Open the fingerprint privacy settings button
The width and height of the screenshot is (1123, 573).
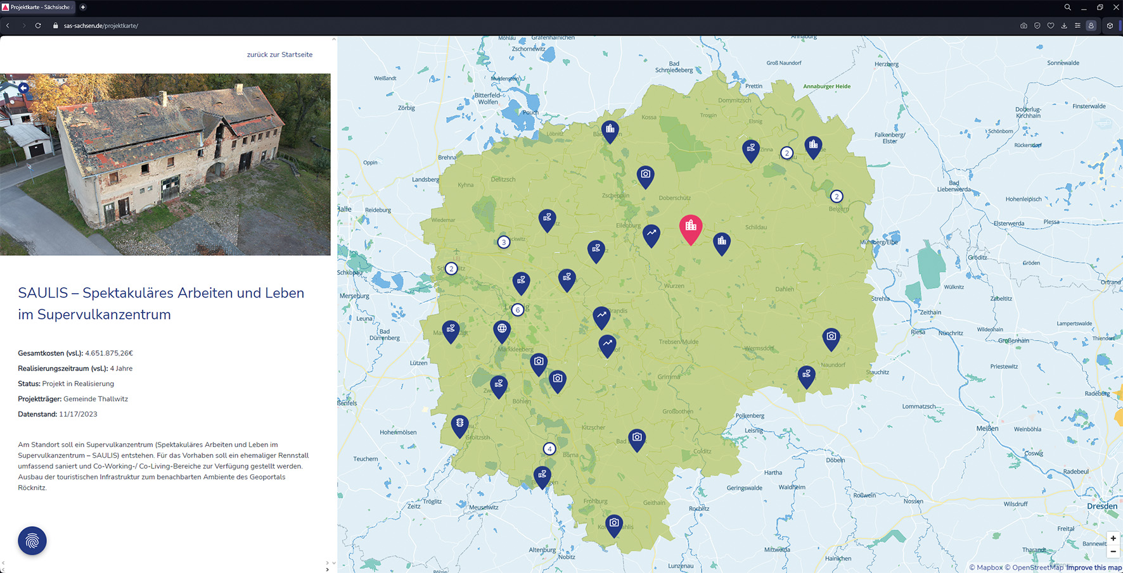[32, 541]
